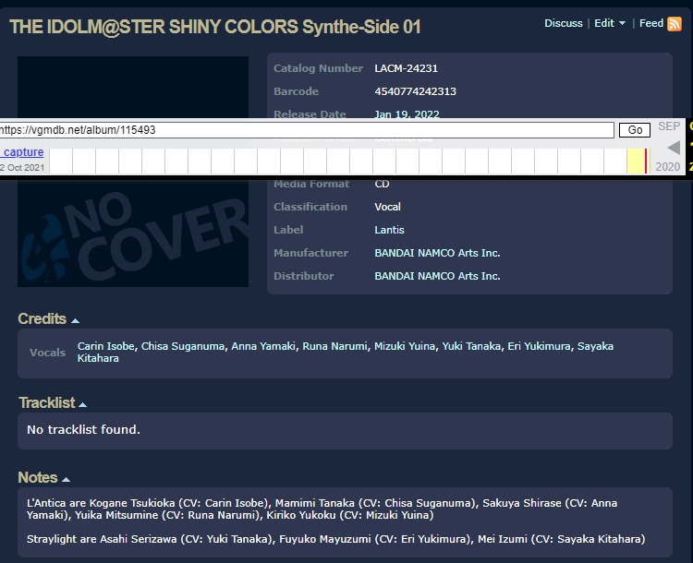Open vocalist Runa Narumi's page
Viewport: 693px width, 563px height.
pos(334,346)
